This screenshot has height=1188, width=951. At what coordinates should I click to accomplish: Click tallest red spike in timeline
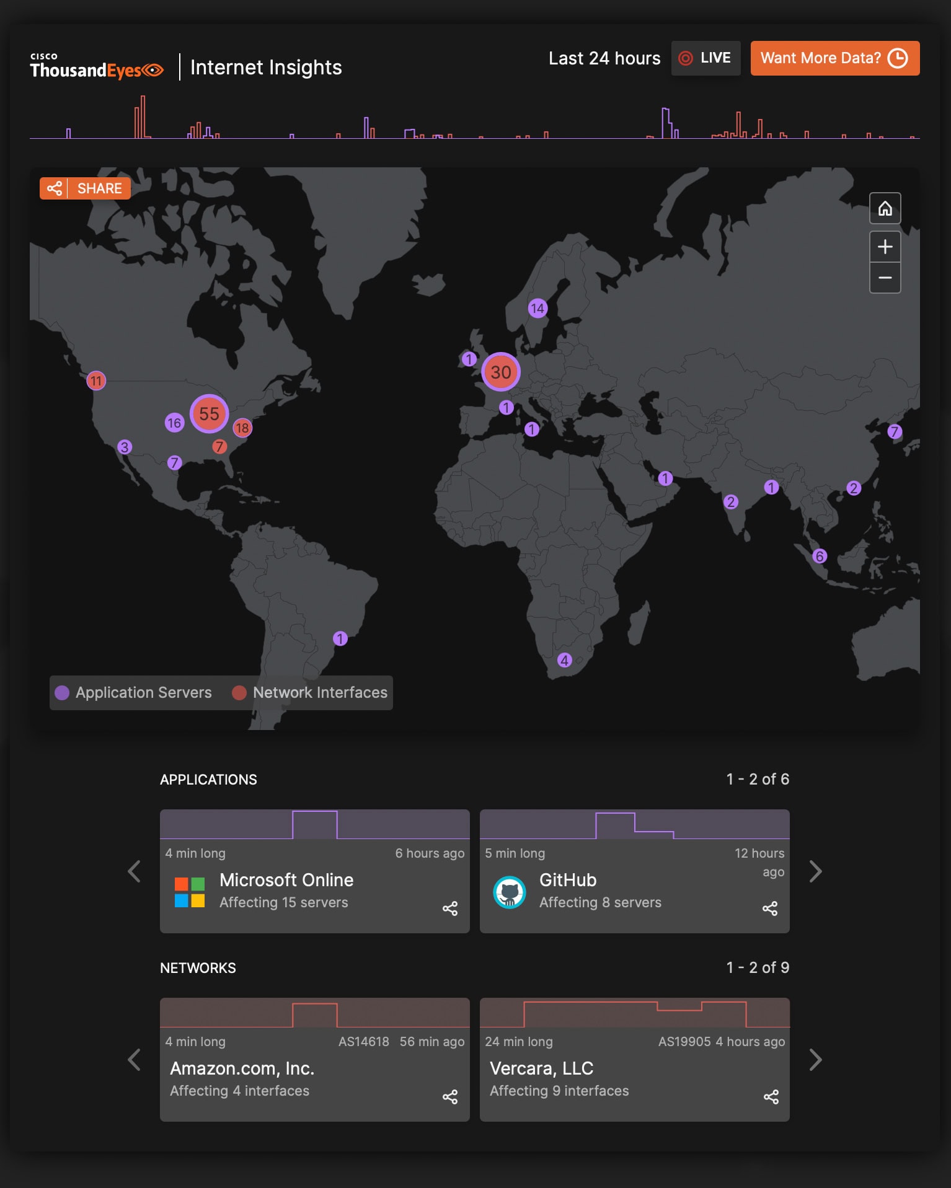coord(143,117)
